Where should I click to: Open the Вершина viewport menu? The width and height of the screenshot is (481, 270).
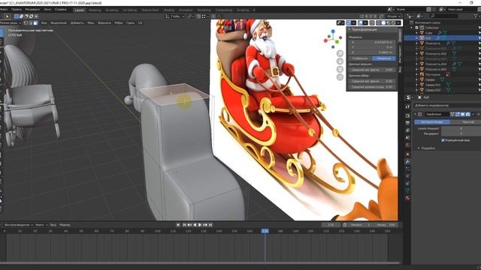click(x=104, y=23)
